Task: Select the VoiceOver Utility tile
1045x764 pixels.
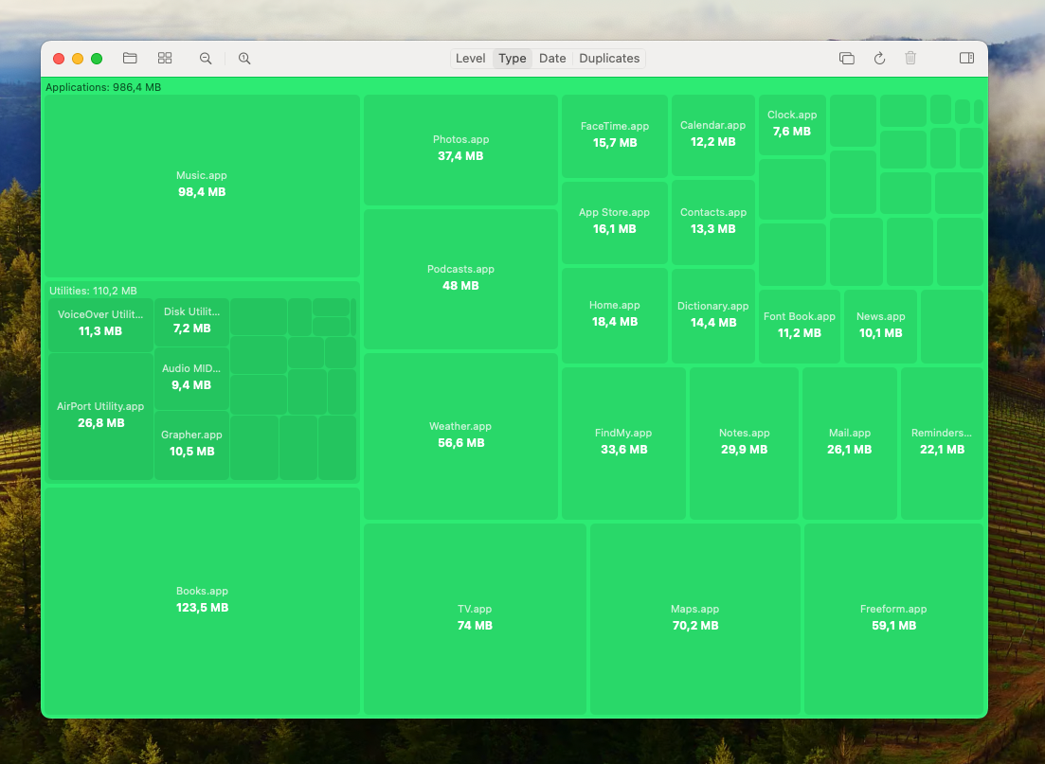Action: (x=100, y=325)
